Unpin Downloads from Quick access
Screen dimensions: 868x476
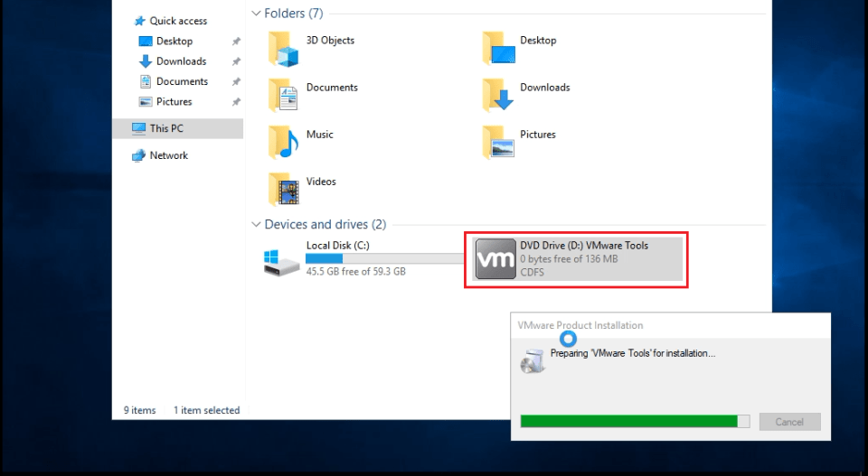236,61
